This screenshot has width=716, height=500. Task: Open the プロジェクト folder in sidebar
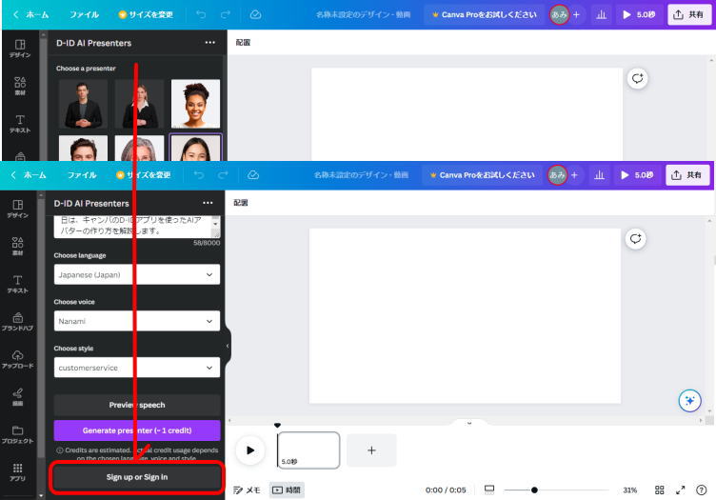[x=17, y=434]
